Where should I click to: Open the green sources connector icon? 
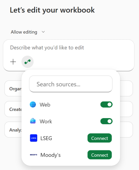click(27, 62)
